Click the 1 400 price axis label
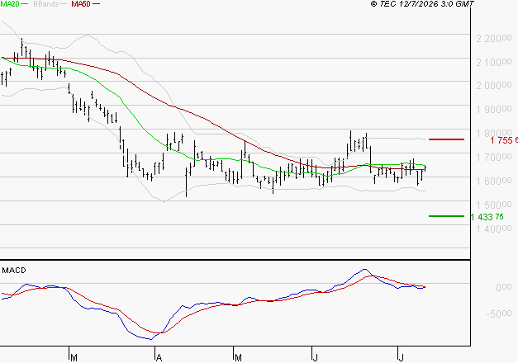This screenshot has height=363, width=518. [494, 229]
